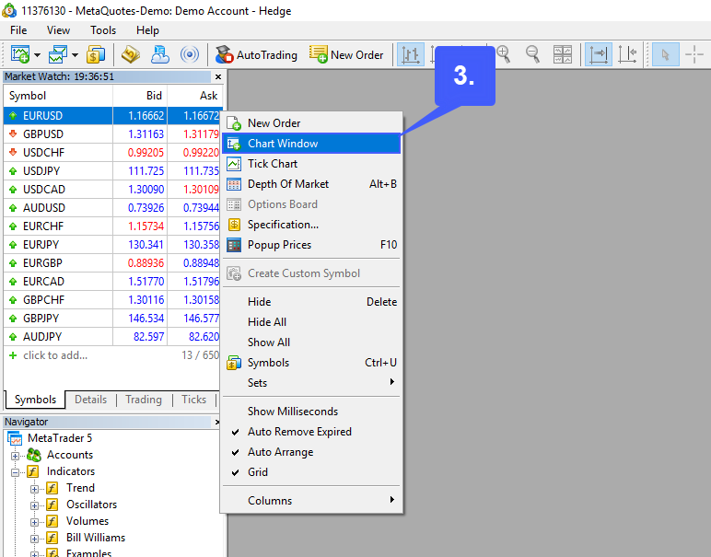
Task: Click the Ask column header
Action: coord(195,96)
